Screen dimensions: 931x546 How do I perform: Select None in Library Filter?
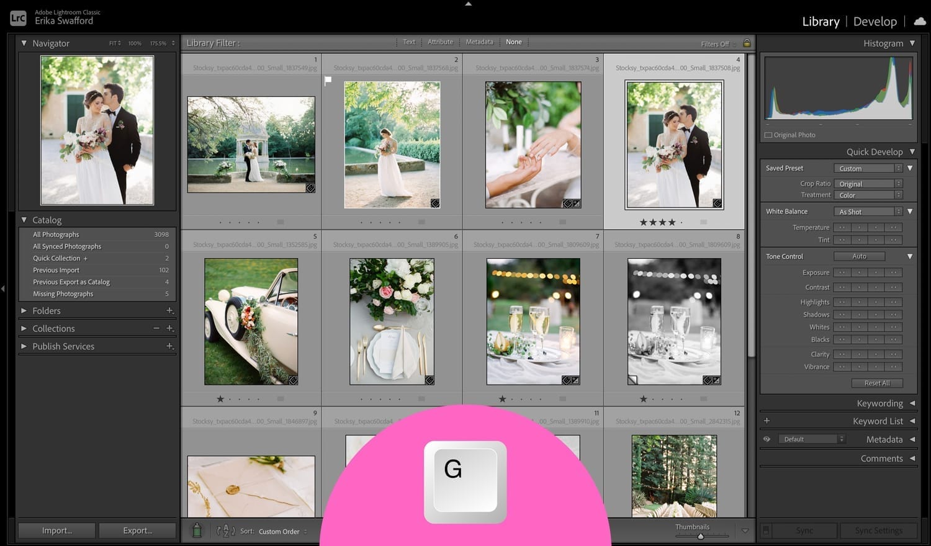(514, 42)
